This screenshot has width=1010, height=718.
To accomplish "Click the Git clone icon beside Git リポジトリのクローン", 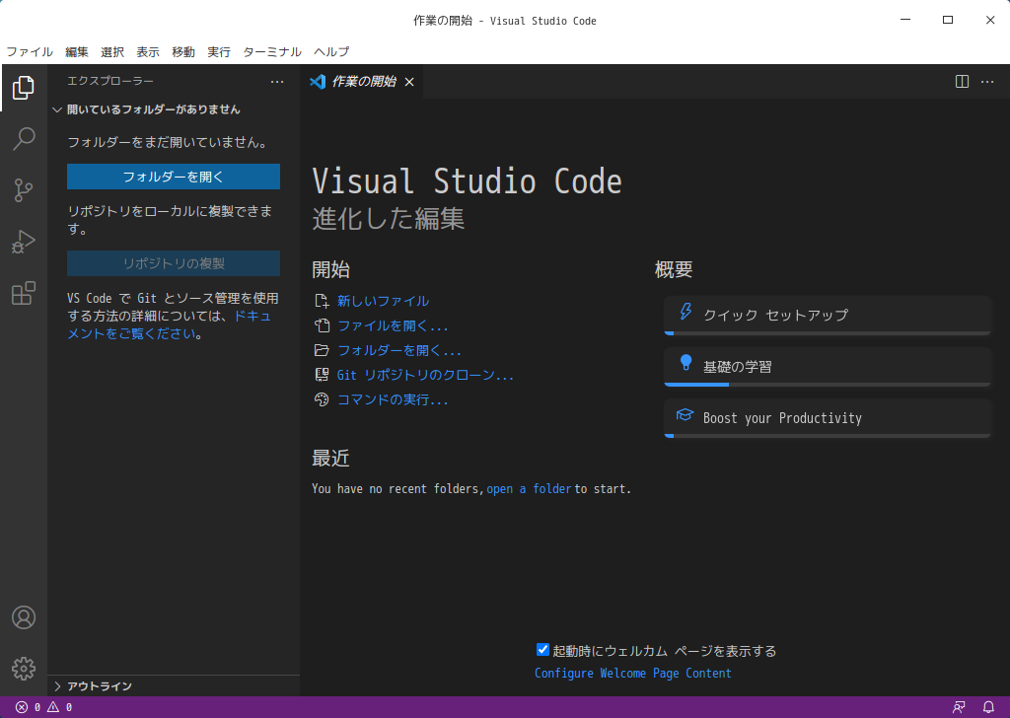I will pos(322,375).
